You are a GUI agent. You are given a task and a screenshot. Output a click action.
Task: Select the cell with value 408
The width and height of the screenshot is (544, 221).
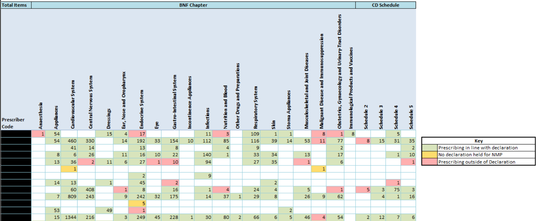[x=86, y=189]
